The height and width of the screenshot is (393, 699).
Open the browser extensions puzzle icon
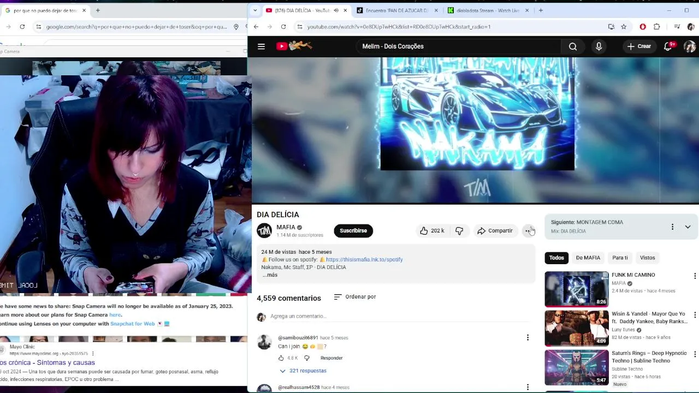657,27
